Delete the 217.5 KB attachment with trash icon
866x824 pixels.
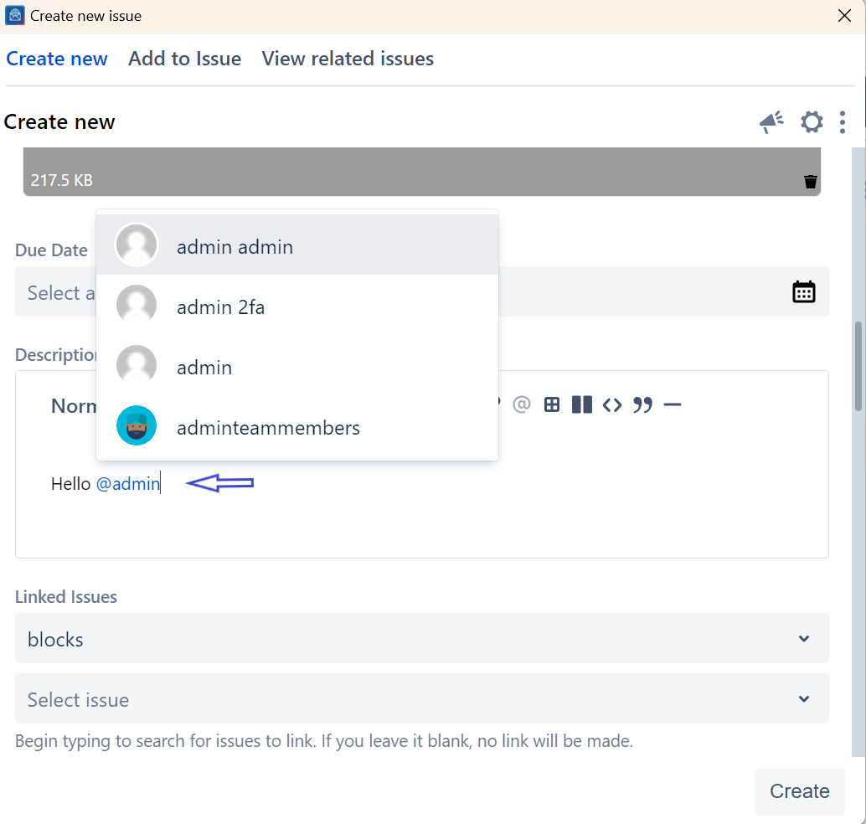[x=810, y=182]
